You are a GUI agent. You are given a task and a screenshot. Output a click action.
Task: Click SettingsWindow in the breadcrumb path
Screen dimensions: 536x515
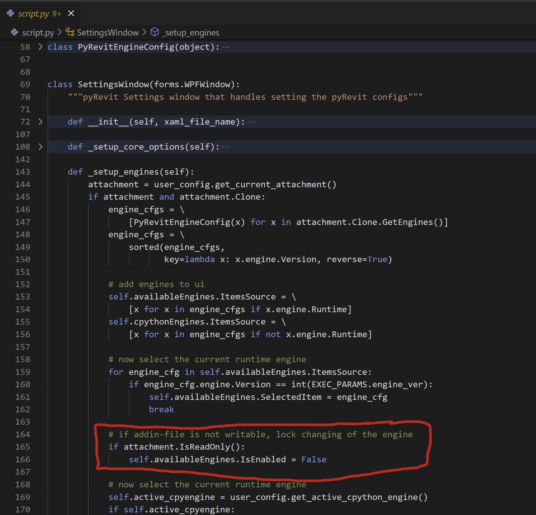point(108,32)
